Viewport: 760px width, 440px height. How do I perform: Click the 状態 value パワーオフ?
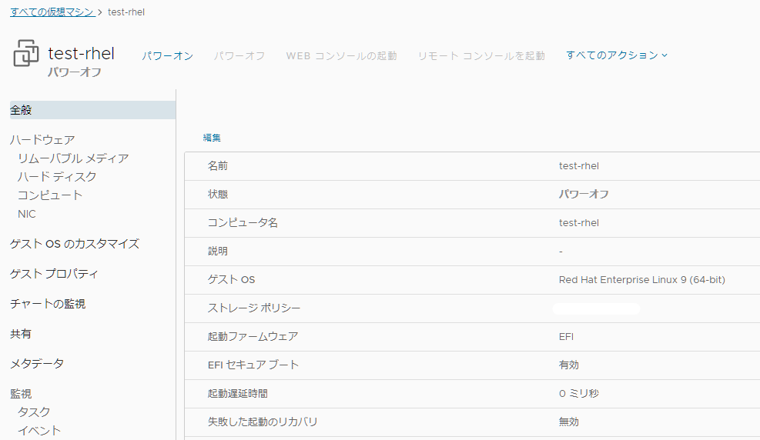click(x=584, y=194)
